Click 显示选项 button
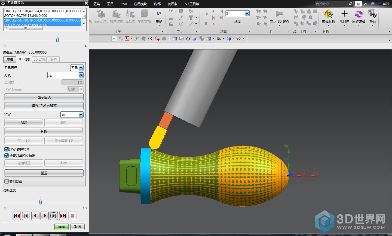392x236 pixels. (44, 97)
